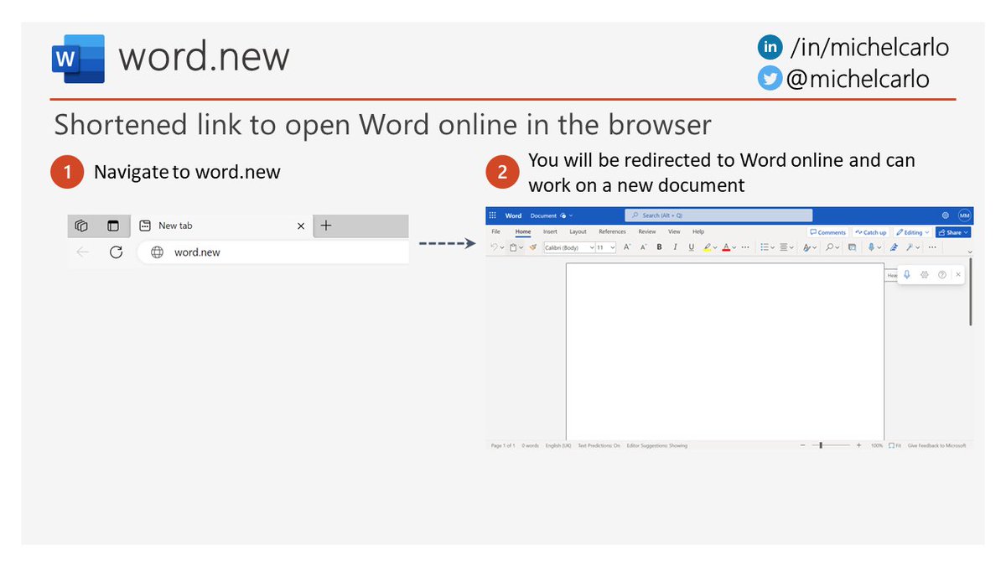Turn off Text Predictions
The image size is (1006, 566).
click(x=599, y=445)
